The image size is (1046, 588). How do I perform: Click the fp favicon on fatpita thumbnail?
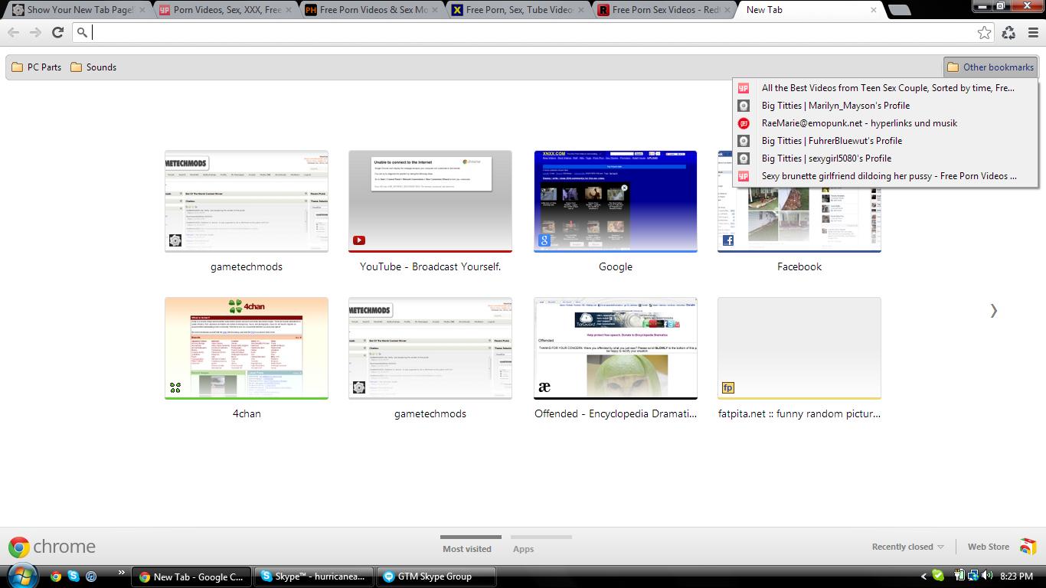[x=728, y=388]
